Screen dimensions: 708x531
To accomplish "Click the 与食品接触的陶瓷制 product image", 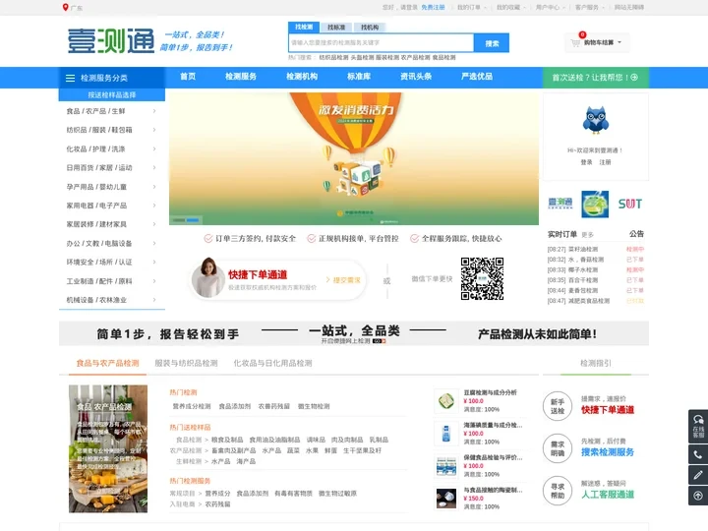I will (446, 498).
